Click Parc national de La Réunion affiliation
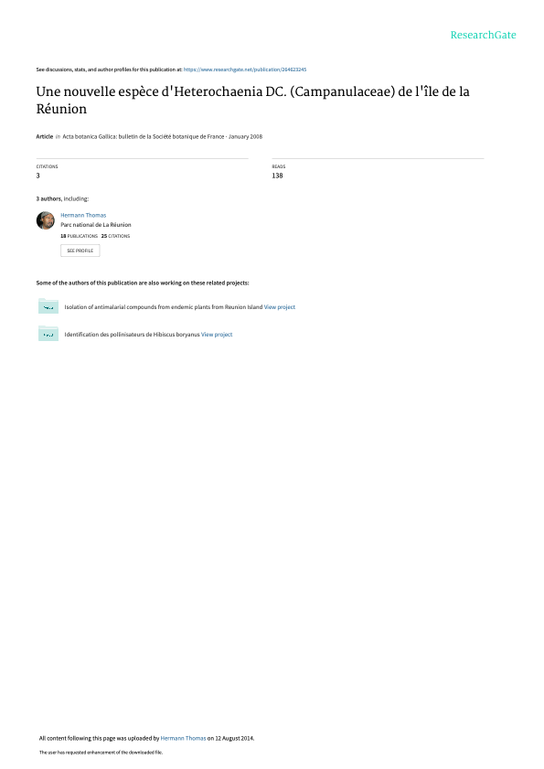 click(96, 225)
